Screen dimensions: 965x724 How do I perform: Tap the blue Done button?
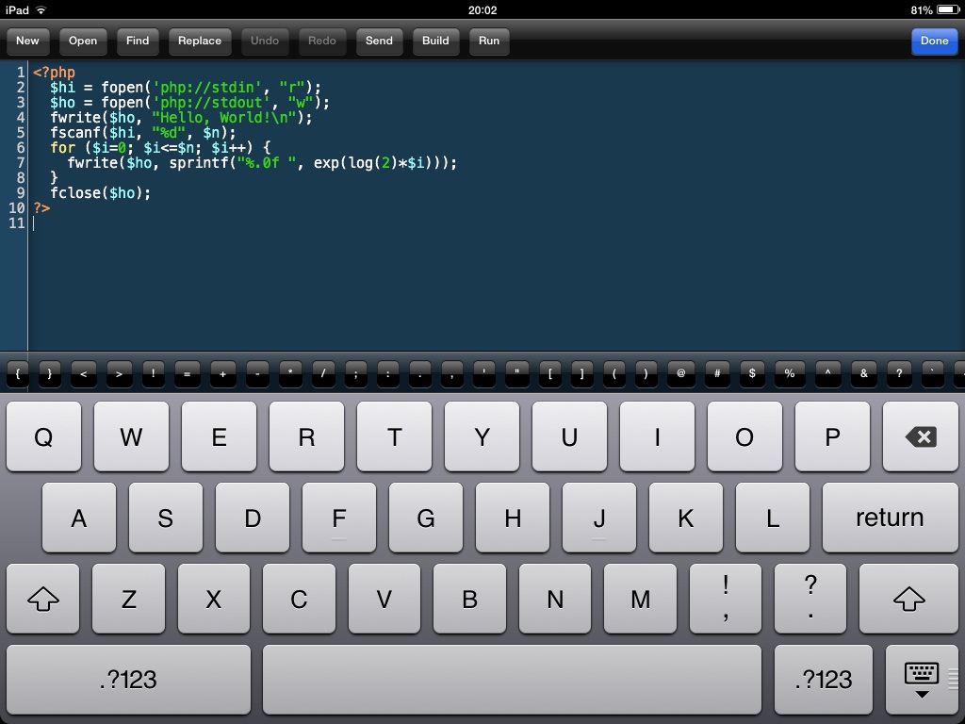[x=934, y=41]
